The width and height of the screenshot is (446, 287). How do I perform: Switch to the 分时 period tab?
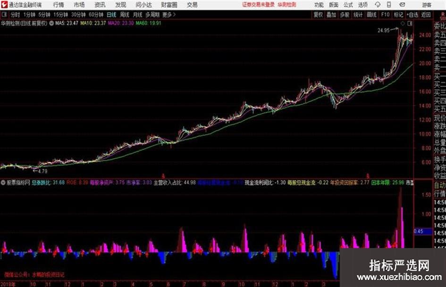(x=15, y=15)
